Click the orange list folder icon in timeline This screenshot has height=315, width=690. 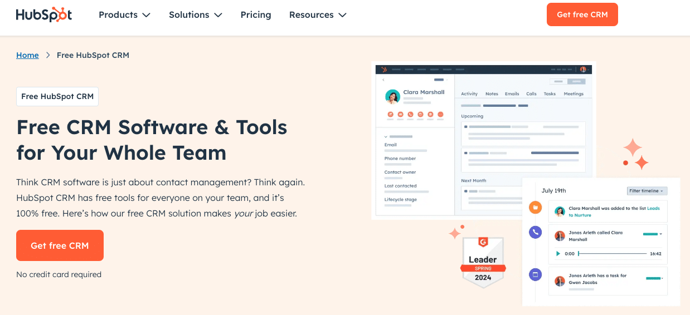click(535, 208)
